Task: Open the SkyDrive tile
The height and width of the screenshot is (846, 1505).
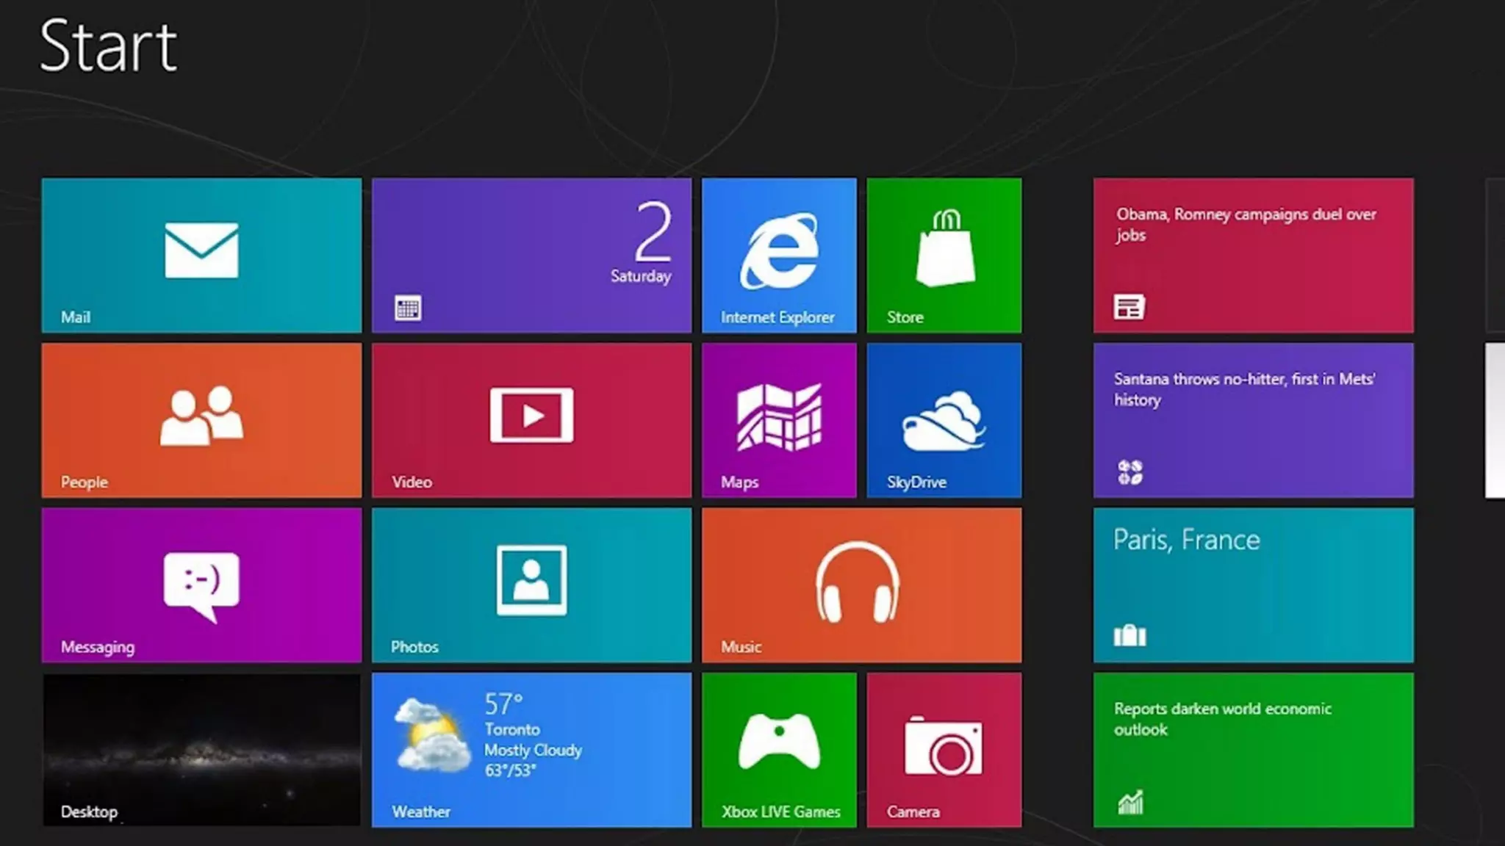Action: coord(944,420)
